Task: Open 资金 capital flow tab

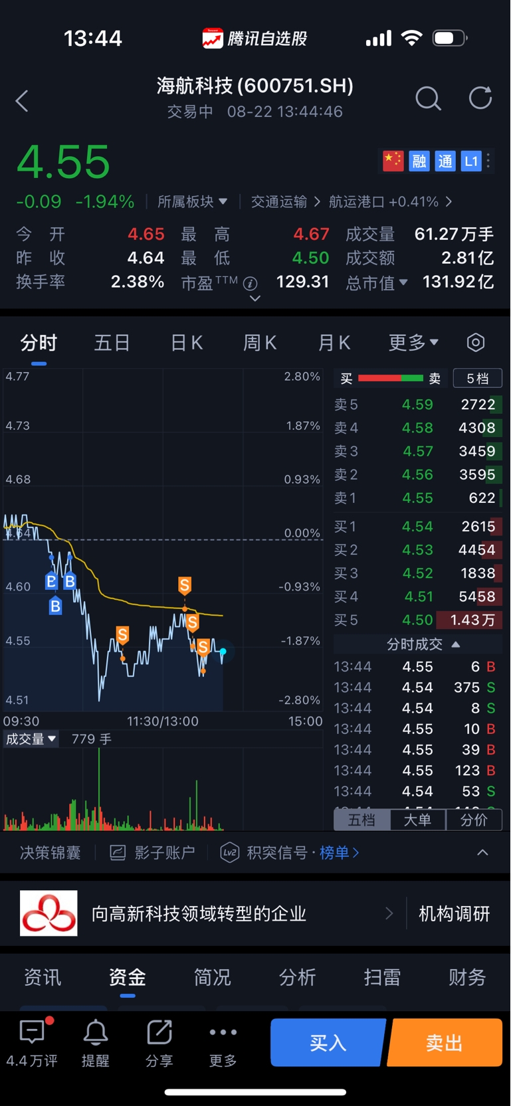Action: pyautogui.click(x=128, y=977)
